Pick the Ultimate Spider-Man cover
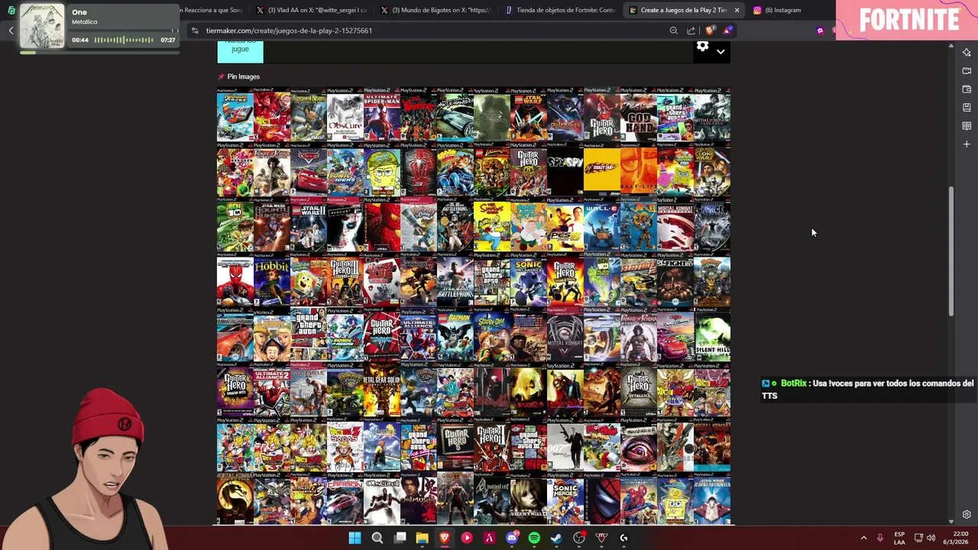The height and width of the screenshot is (550, 978). point(382,115)
